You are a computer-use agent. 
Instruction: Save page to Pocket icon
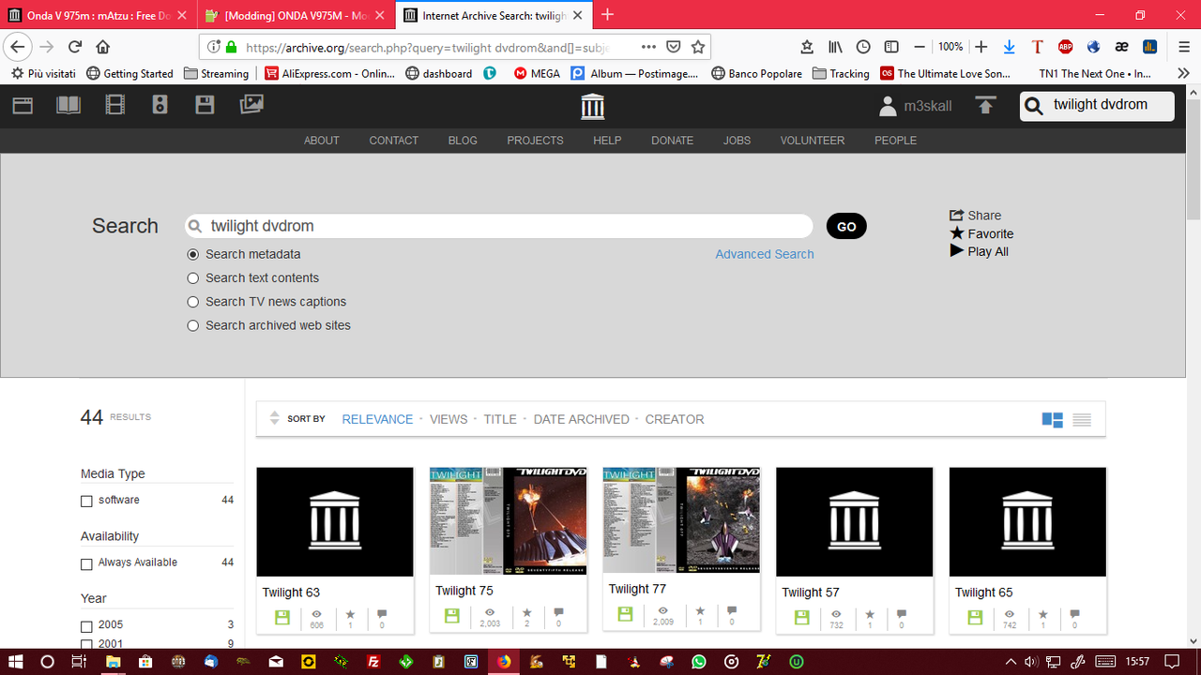point(674,47)
